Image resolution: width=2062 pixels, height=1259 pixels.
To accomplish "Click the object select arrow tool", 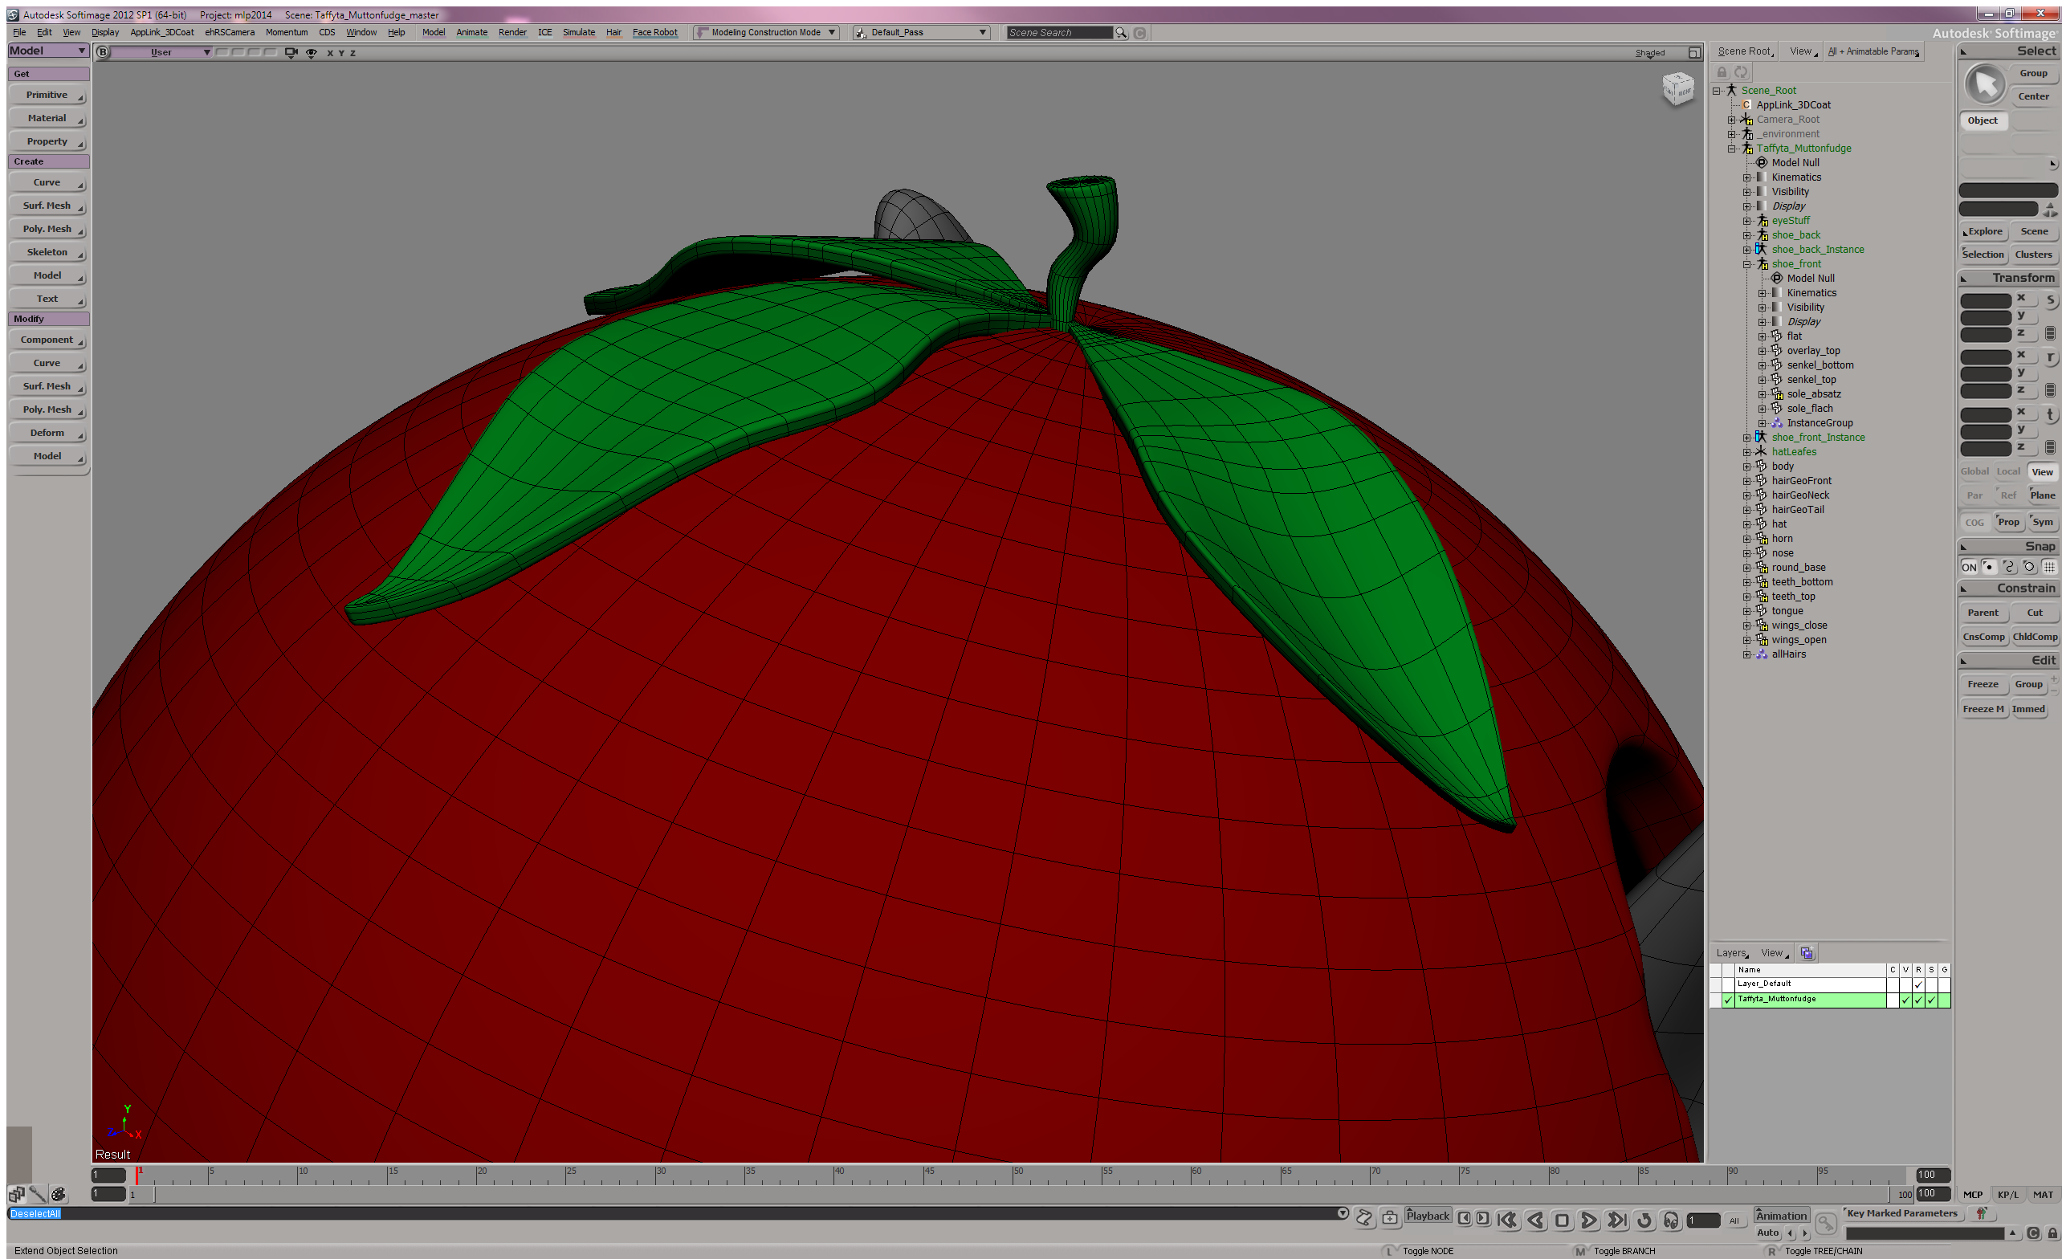I will [x=1985, y=84].
